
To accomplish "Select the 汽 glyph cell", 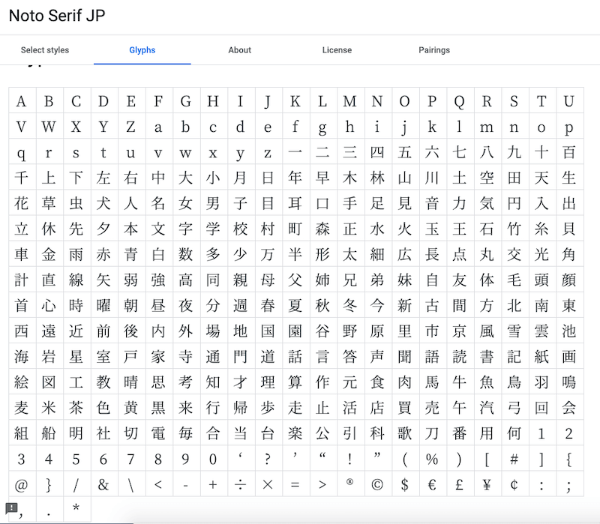I will click(x=488, y=407).
